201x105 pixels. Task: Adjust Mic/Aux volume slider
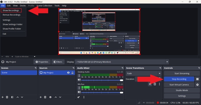tap(102, 92)
